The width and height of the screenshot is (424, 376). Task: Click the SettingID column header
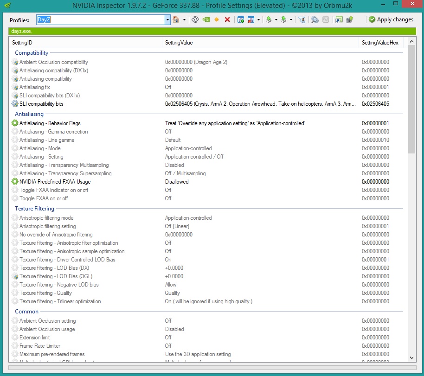coord(85,43)
